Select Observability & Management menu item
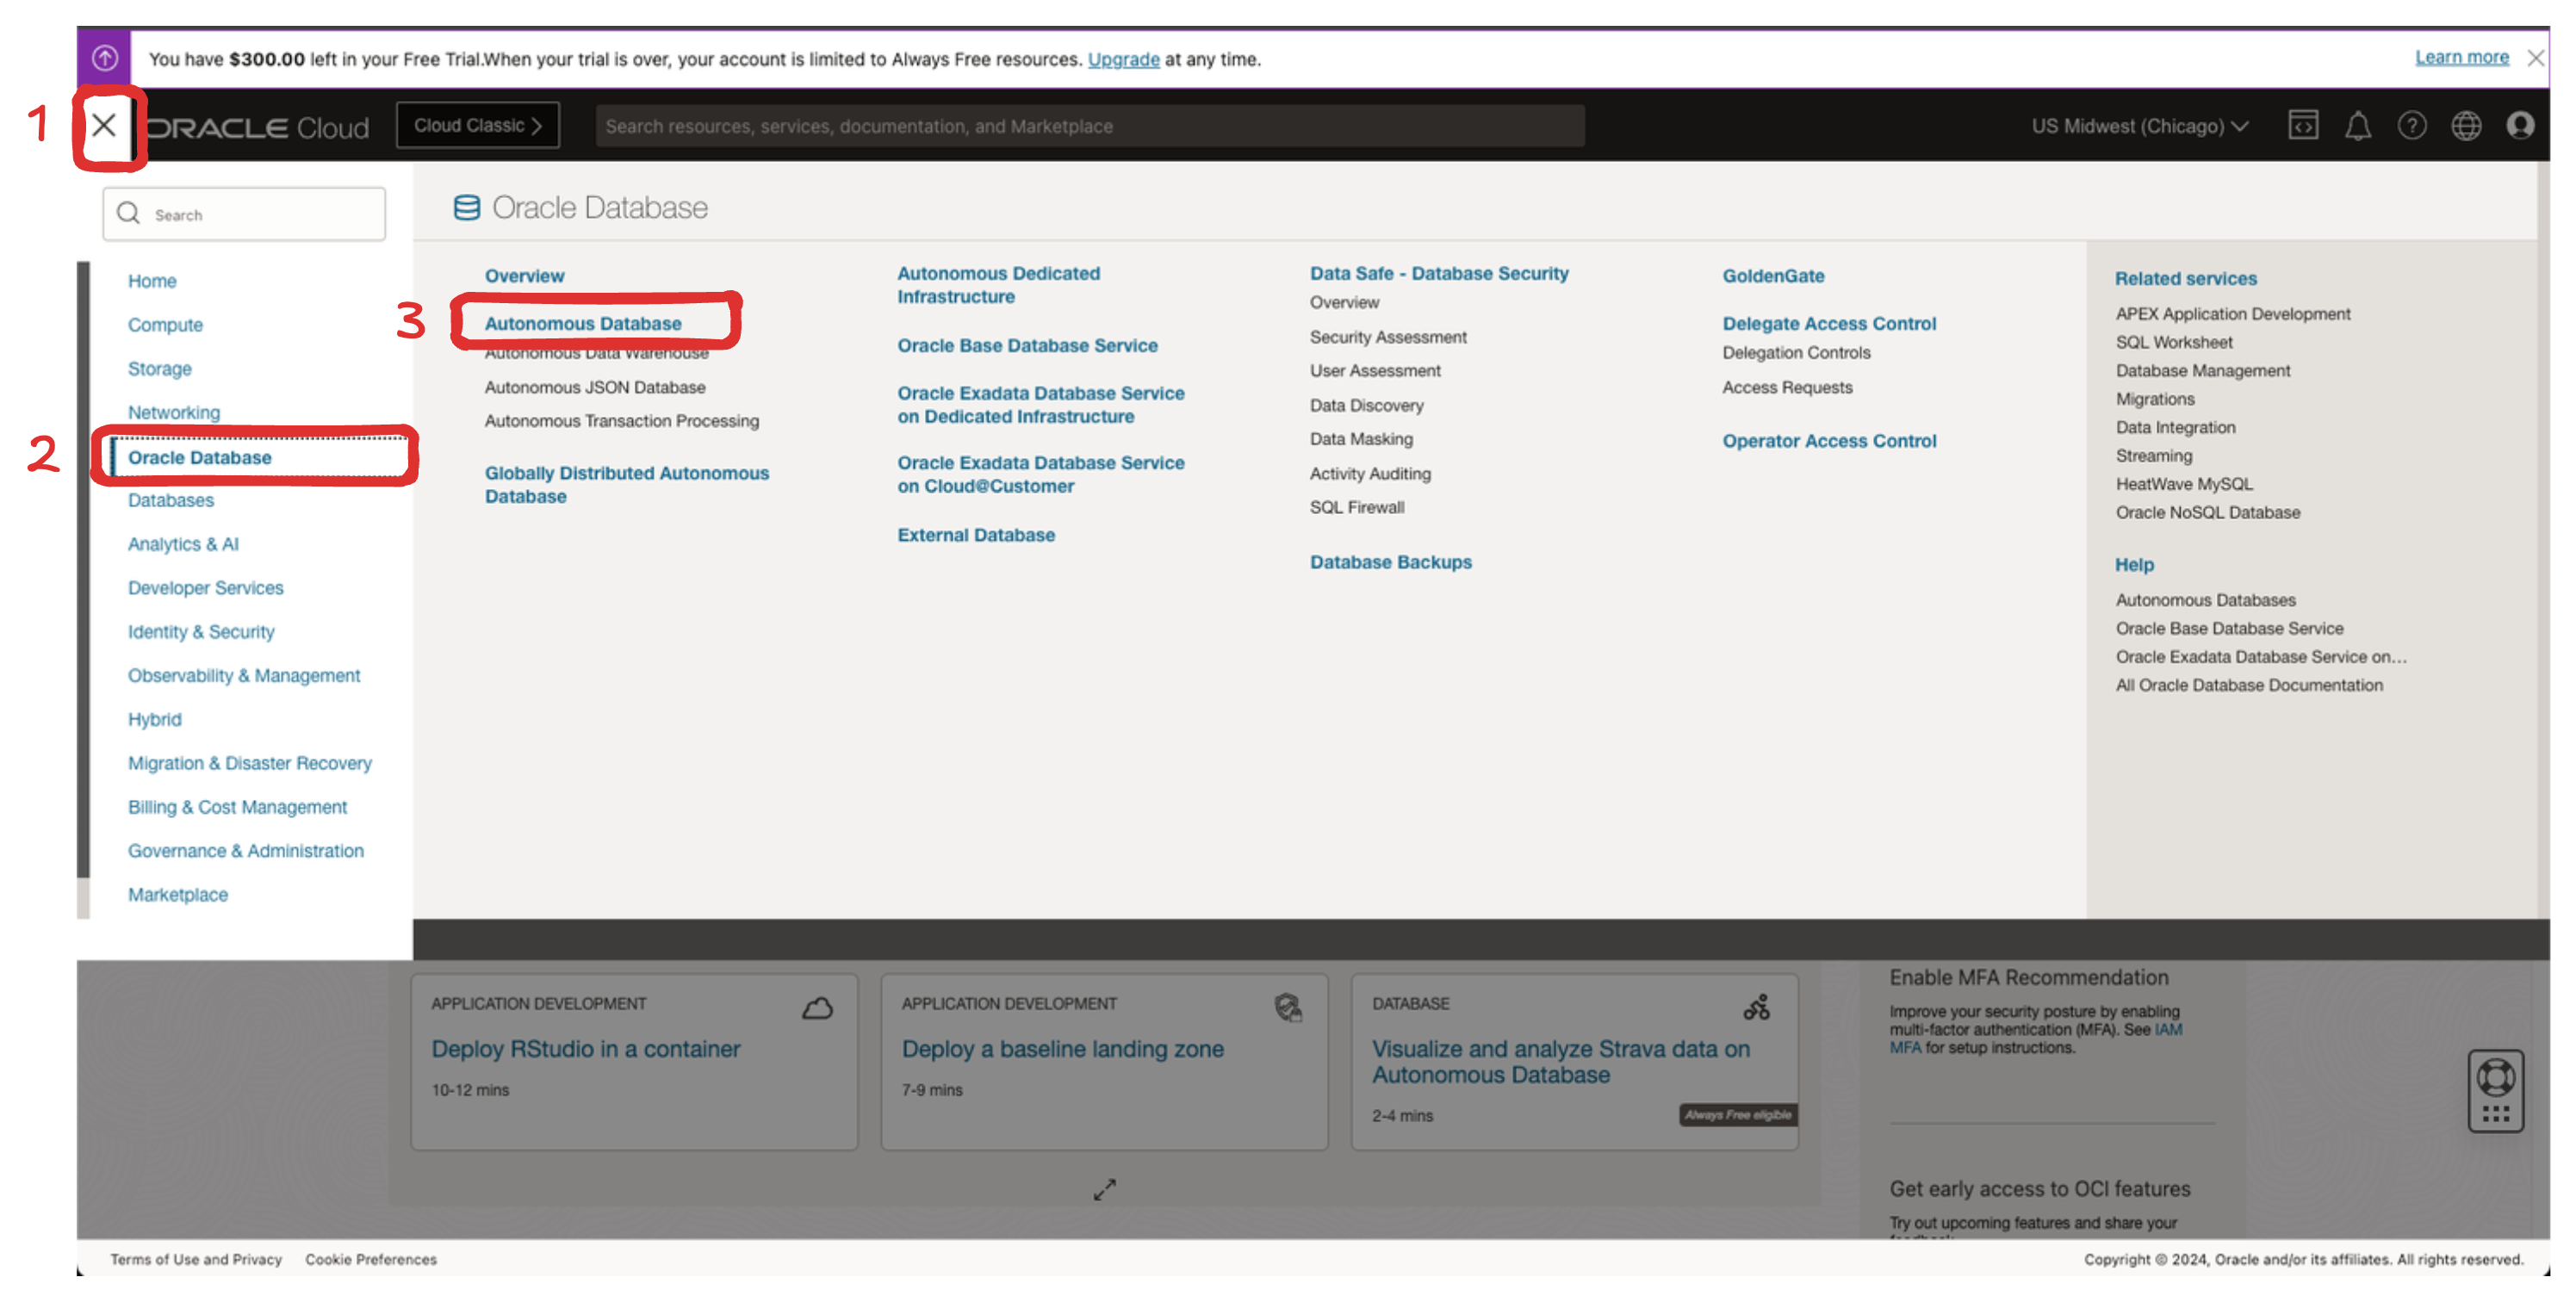The width and height of the screenshot is (2576, 1302). click(244, 676)
